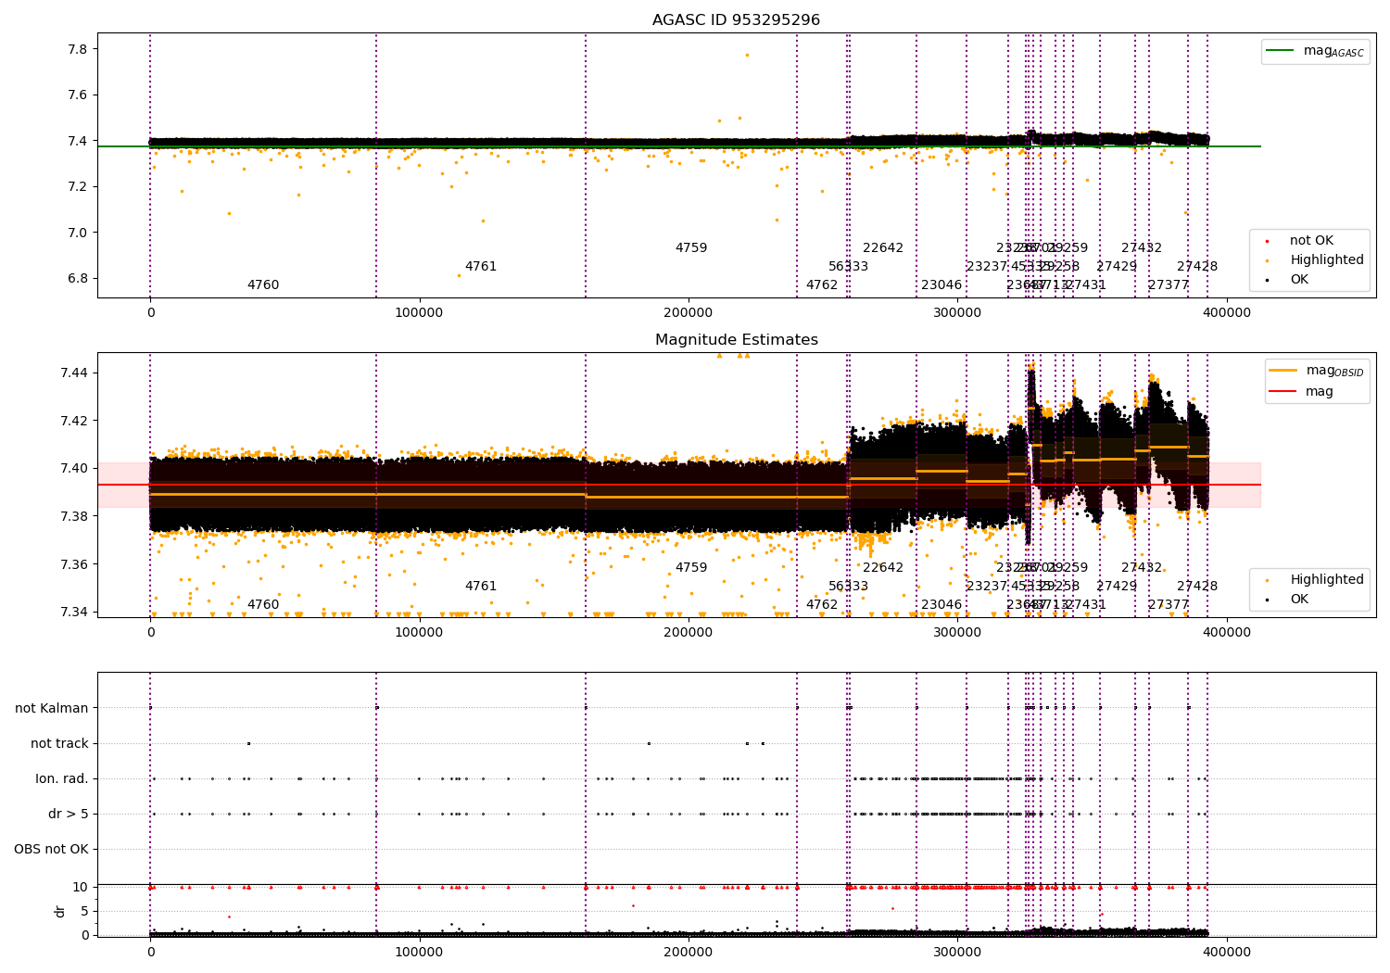
Task: Click the 7.0 tick on the top y-axis
Action: coord(77,233)
